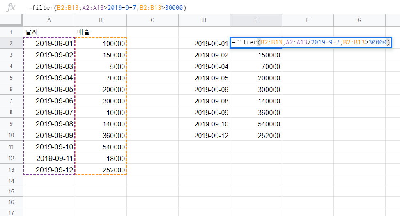Select cell B2 with value 100000
This screenshot has height=216, width=400.
point(101,43)
